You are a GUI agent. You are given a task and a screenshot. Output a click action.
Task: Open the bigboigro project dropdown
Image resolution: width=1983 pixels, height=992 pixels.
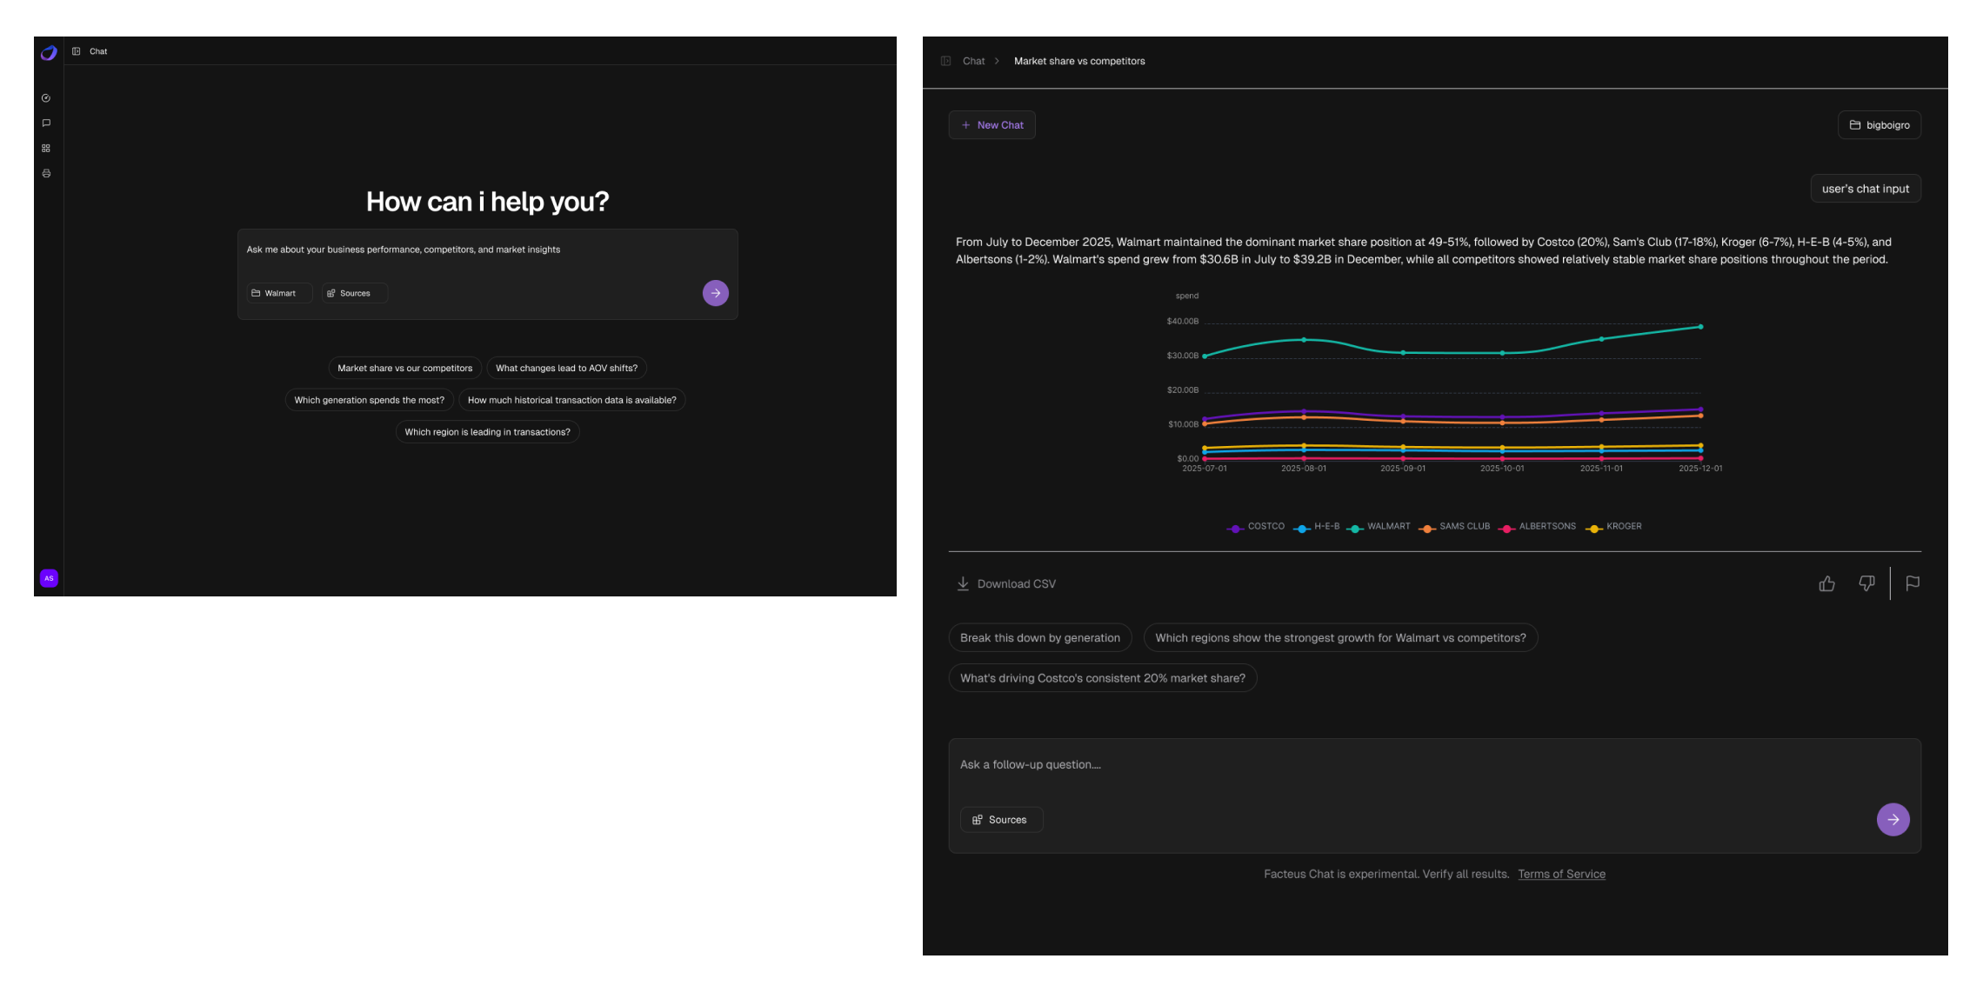[1880, 125]
